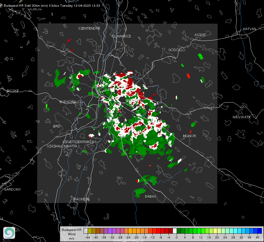Pick the white swatch in the wind legend
The image size is (264, 242).
click(175, 231)
